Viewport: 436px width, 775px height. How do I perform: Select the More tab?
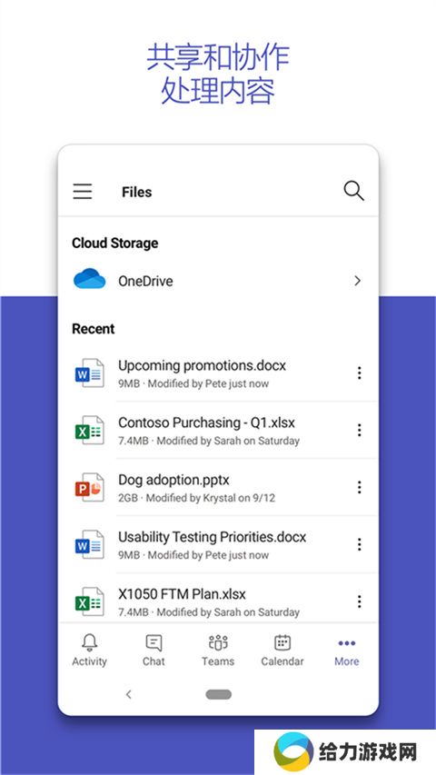coord(346,651)
